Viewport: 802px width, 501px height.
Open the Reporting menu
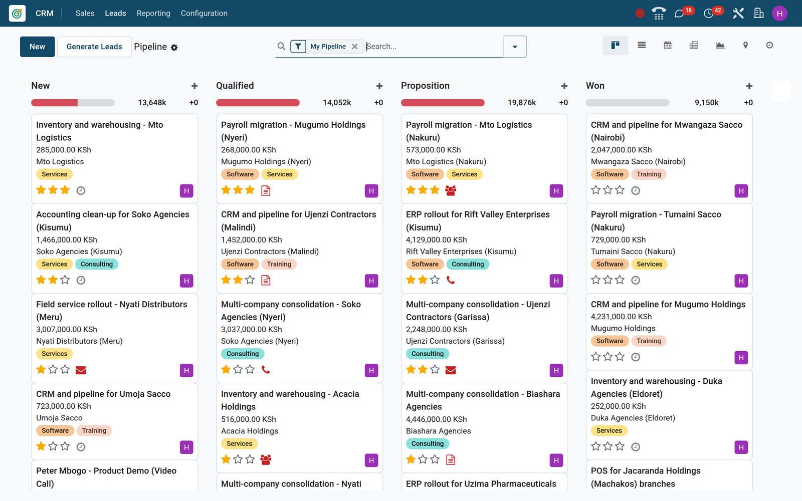pyautogui.click(x=153, y=14)
